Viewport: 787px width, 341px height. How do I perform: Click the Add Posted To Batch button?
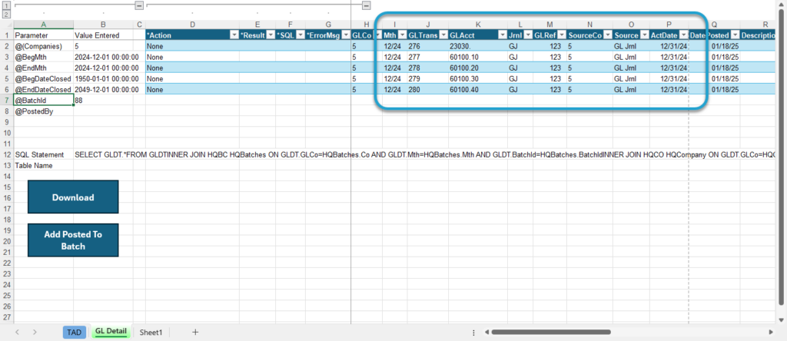pos(73,240)
